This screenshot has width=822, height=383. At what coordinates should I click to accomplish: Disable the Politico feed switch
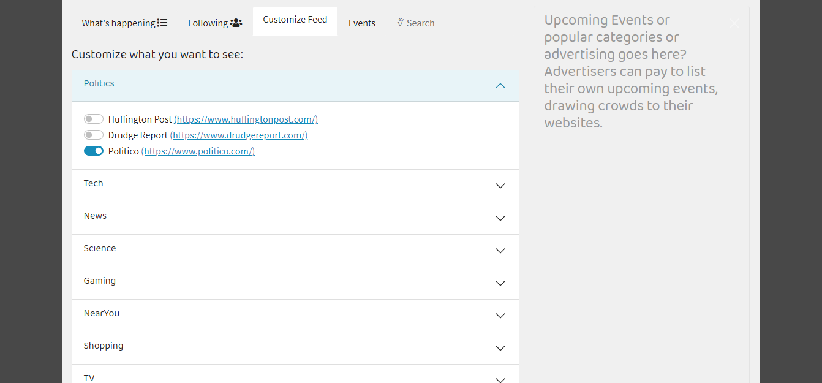[x=94, y=151]
